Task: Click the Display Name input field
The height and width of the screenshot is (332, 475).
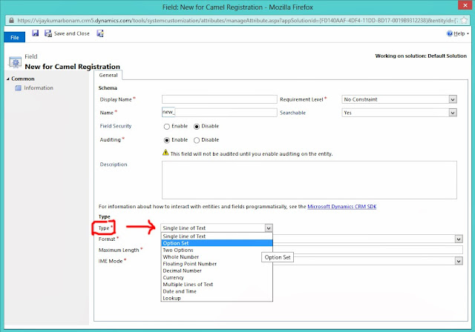Action: click(220, 99)
